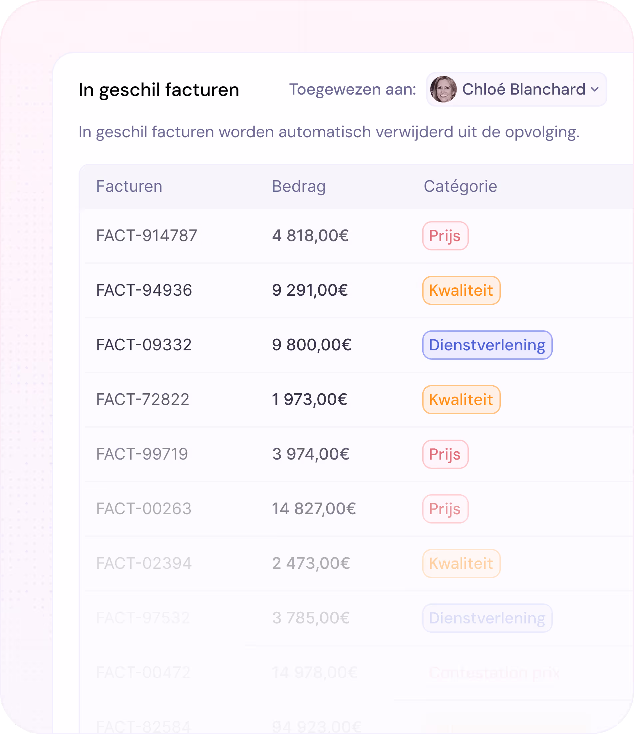Click the Prijs tag on FACT-00263
The height and width of the screenshot is (734, 634).
coord(445,508)
